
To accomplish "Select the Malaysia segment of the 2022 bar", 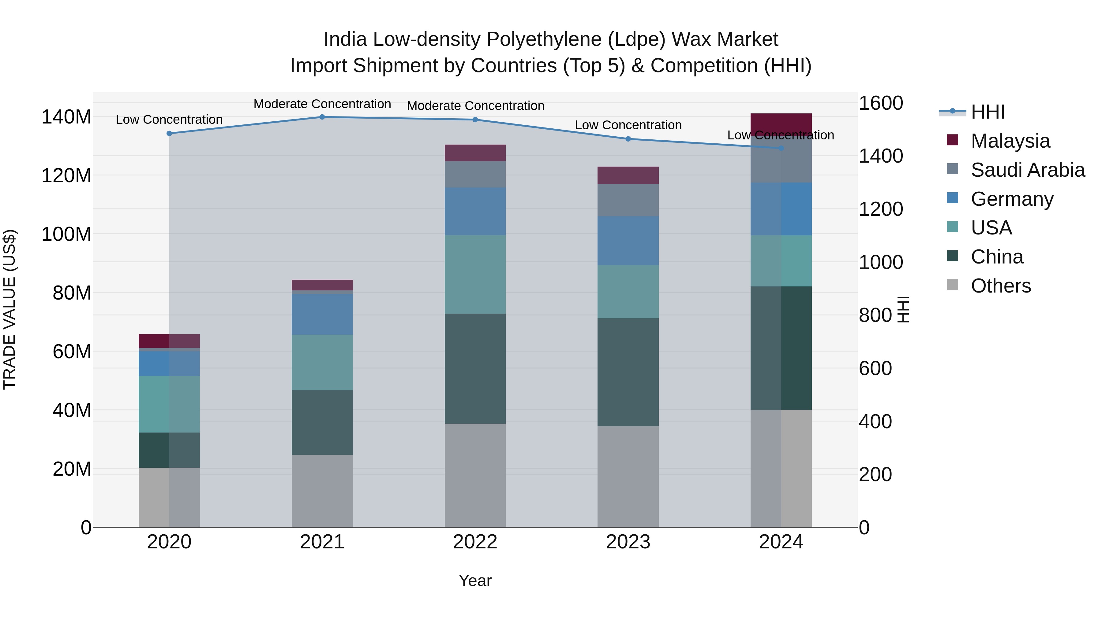I will [475, 153].
